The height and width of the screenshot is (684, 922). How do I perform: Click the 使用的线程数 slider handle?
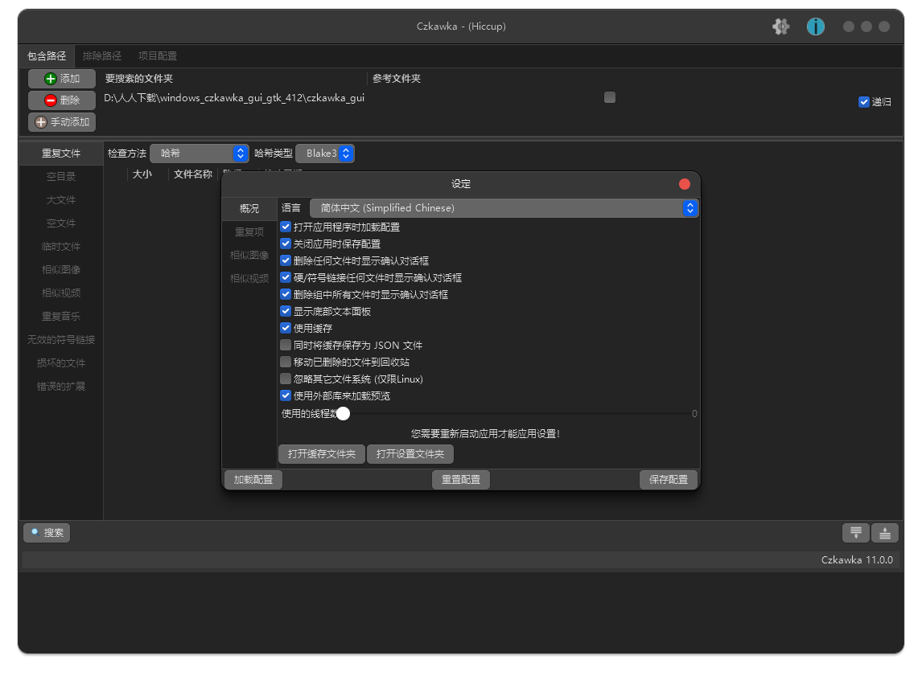(344, 414)
